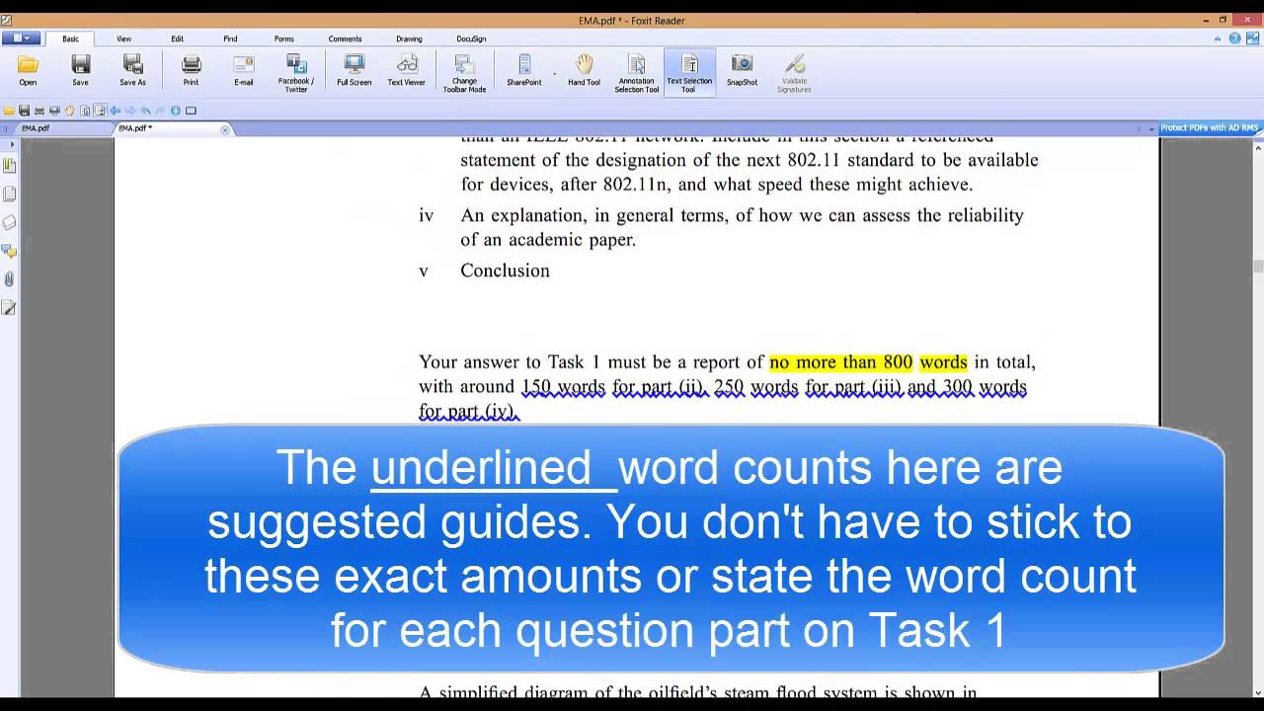The width and height of the screenshot is (1264, 711).
Task: Switch to the DocuSign ribbon tab
Action: (471, 39)
